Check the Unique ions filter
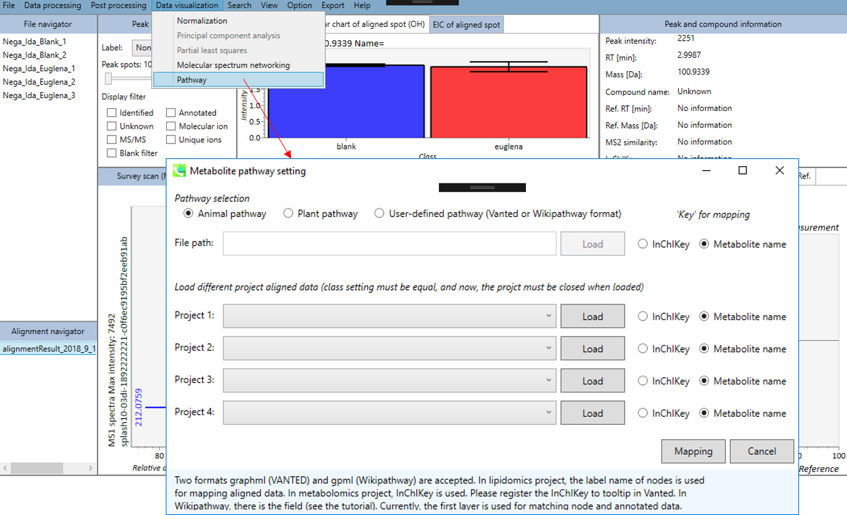The height and width of the screenshot is (515, 847). [171, 140]
